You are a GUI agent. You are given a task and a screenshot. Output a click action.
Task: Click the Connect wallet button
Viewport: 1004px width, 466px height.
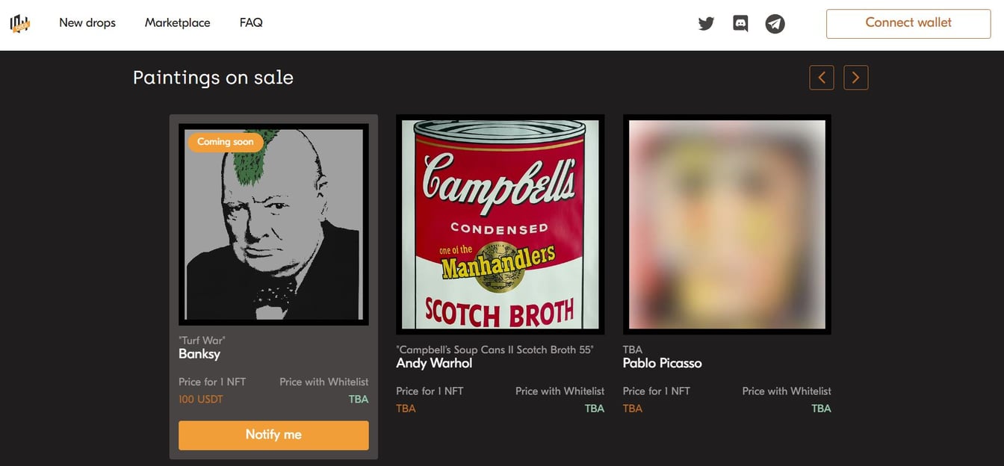(x=908, y=23)
